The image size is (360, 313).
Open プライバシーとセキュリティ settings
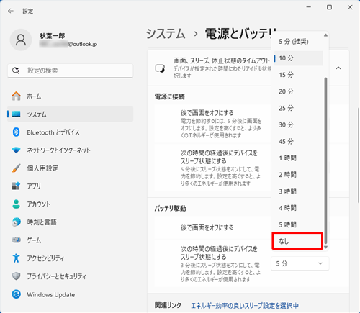coord(70,276)
